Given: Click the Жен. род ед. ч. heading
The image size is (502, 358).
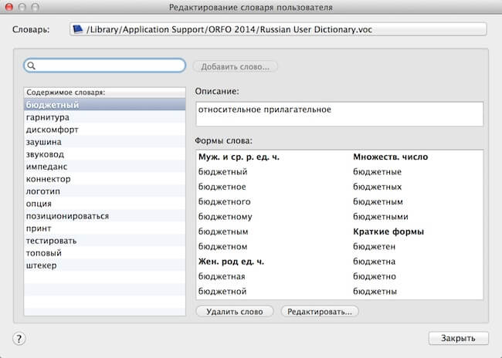Looking at the screenshot, I should [x=231, y=262].
